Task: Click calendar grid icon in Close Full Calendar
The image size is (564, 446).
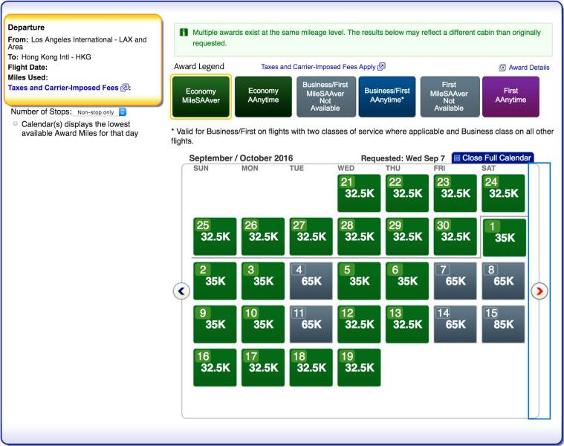Action: click(x=457, y=158)
